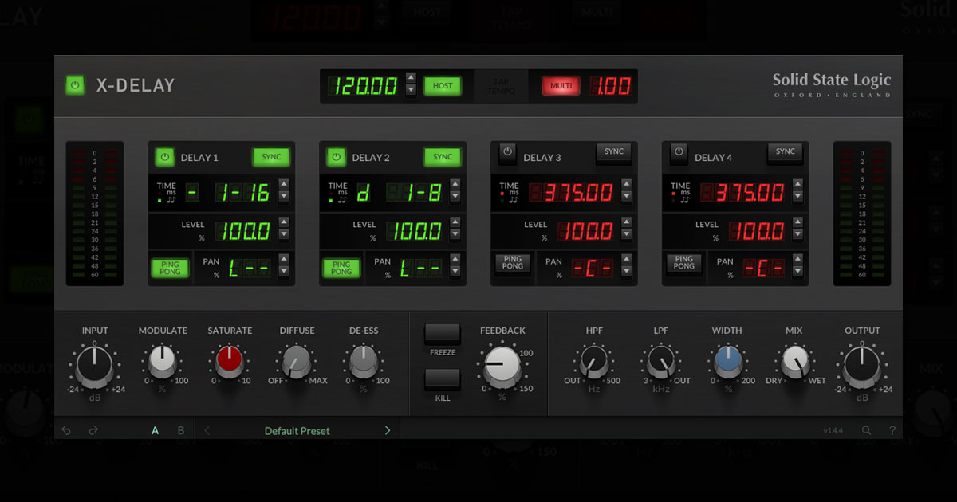Click the tempo increment up arrow
This screenshot has width=957, height=502.
[412, 79]
